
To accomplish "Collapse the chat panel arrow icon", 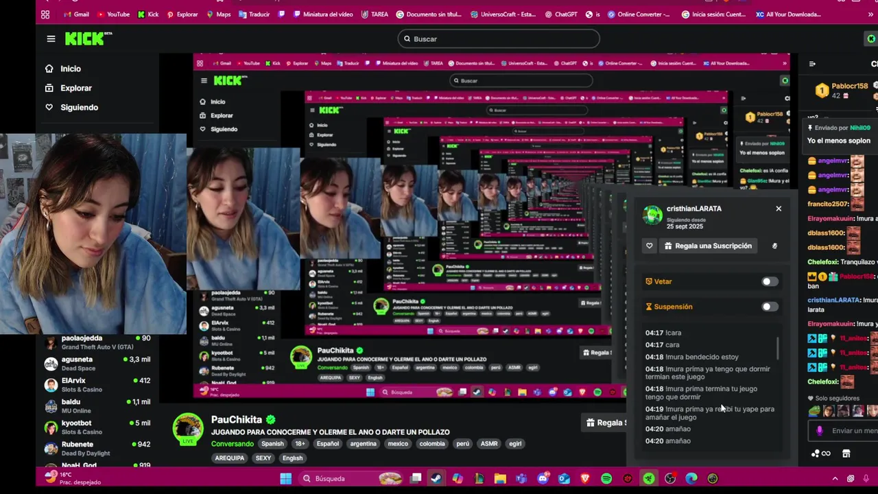I will (812, 64).
